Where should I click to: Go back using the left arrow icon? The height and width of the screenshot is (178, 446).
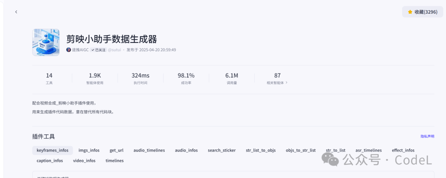tap(16, 12)
